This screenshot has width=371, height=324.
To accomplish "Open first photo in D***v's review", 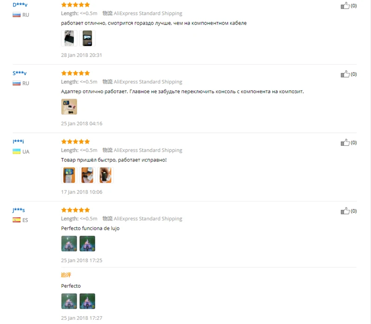I will (x=69, y=38).
